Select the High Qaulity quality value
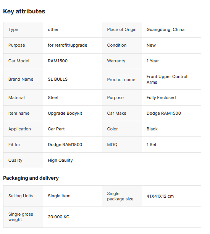210x234 pixels. pyautogui.click(x=60, y=160)
